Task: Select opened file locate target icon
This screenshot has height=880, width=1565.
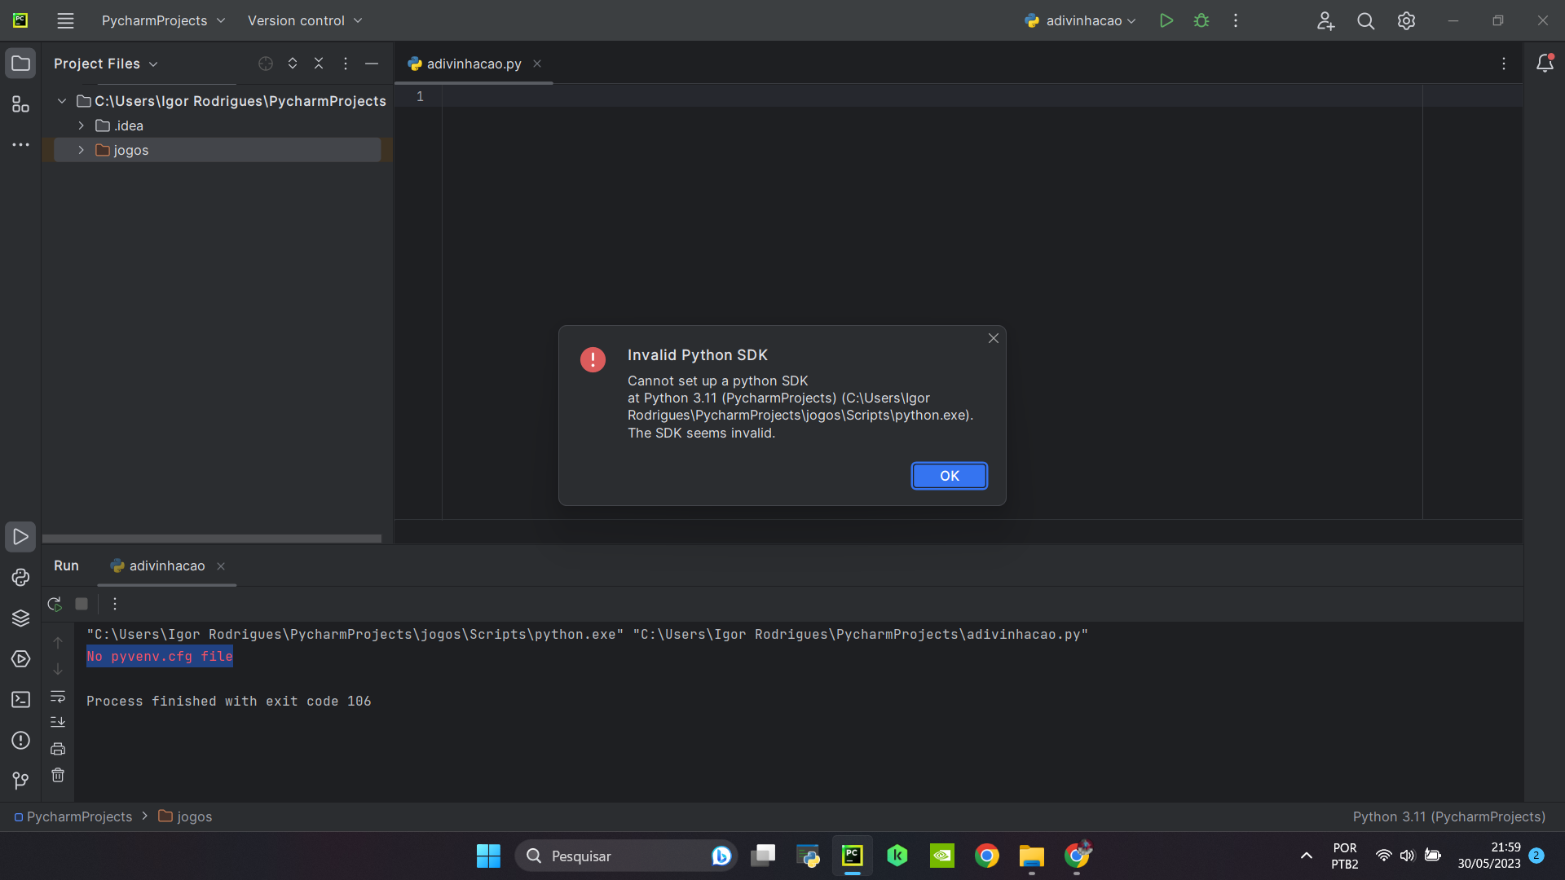Action: tap(266, 64)
